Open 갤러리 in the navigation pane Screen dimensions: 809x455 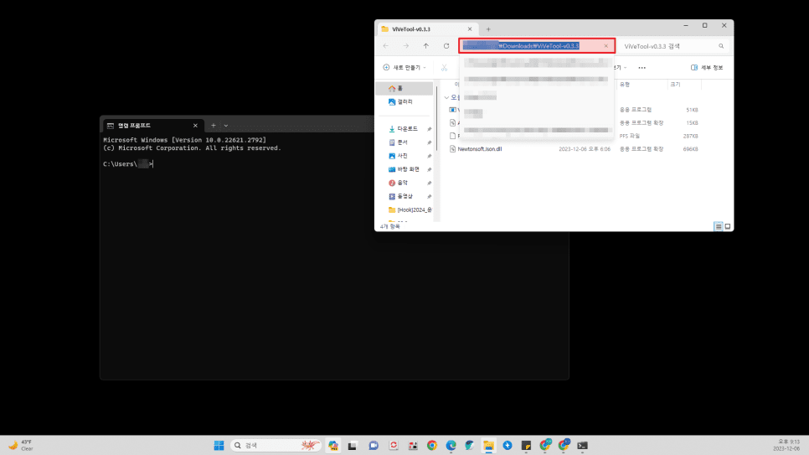coord(404,101)
